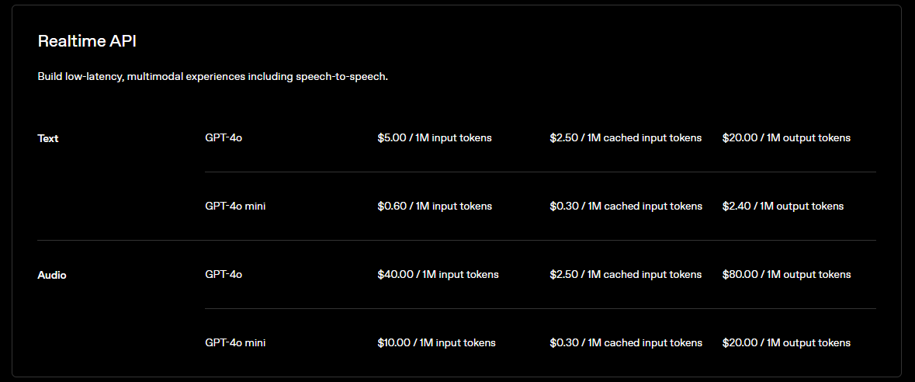Click the Text category label
The image size is (915, 382).
(48, 139)
